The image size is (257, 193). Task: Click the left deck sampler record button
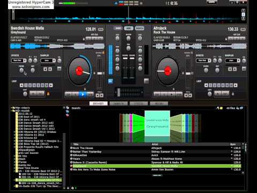(59, 69)
